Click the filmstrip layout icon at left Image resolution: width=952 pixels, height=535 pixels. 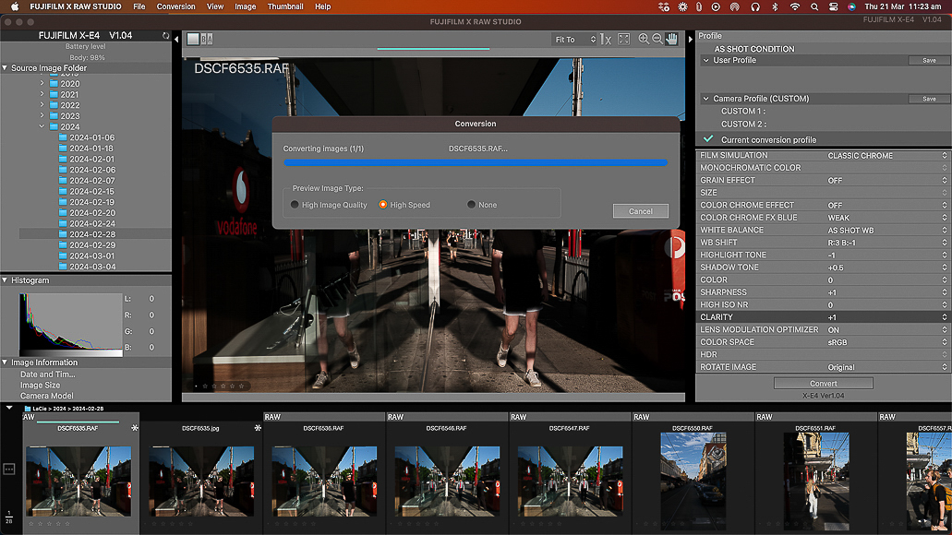point(9,469)
